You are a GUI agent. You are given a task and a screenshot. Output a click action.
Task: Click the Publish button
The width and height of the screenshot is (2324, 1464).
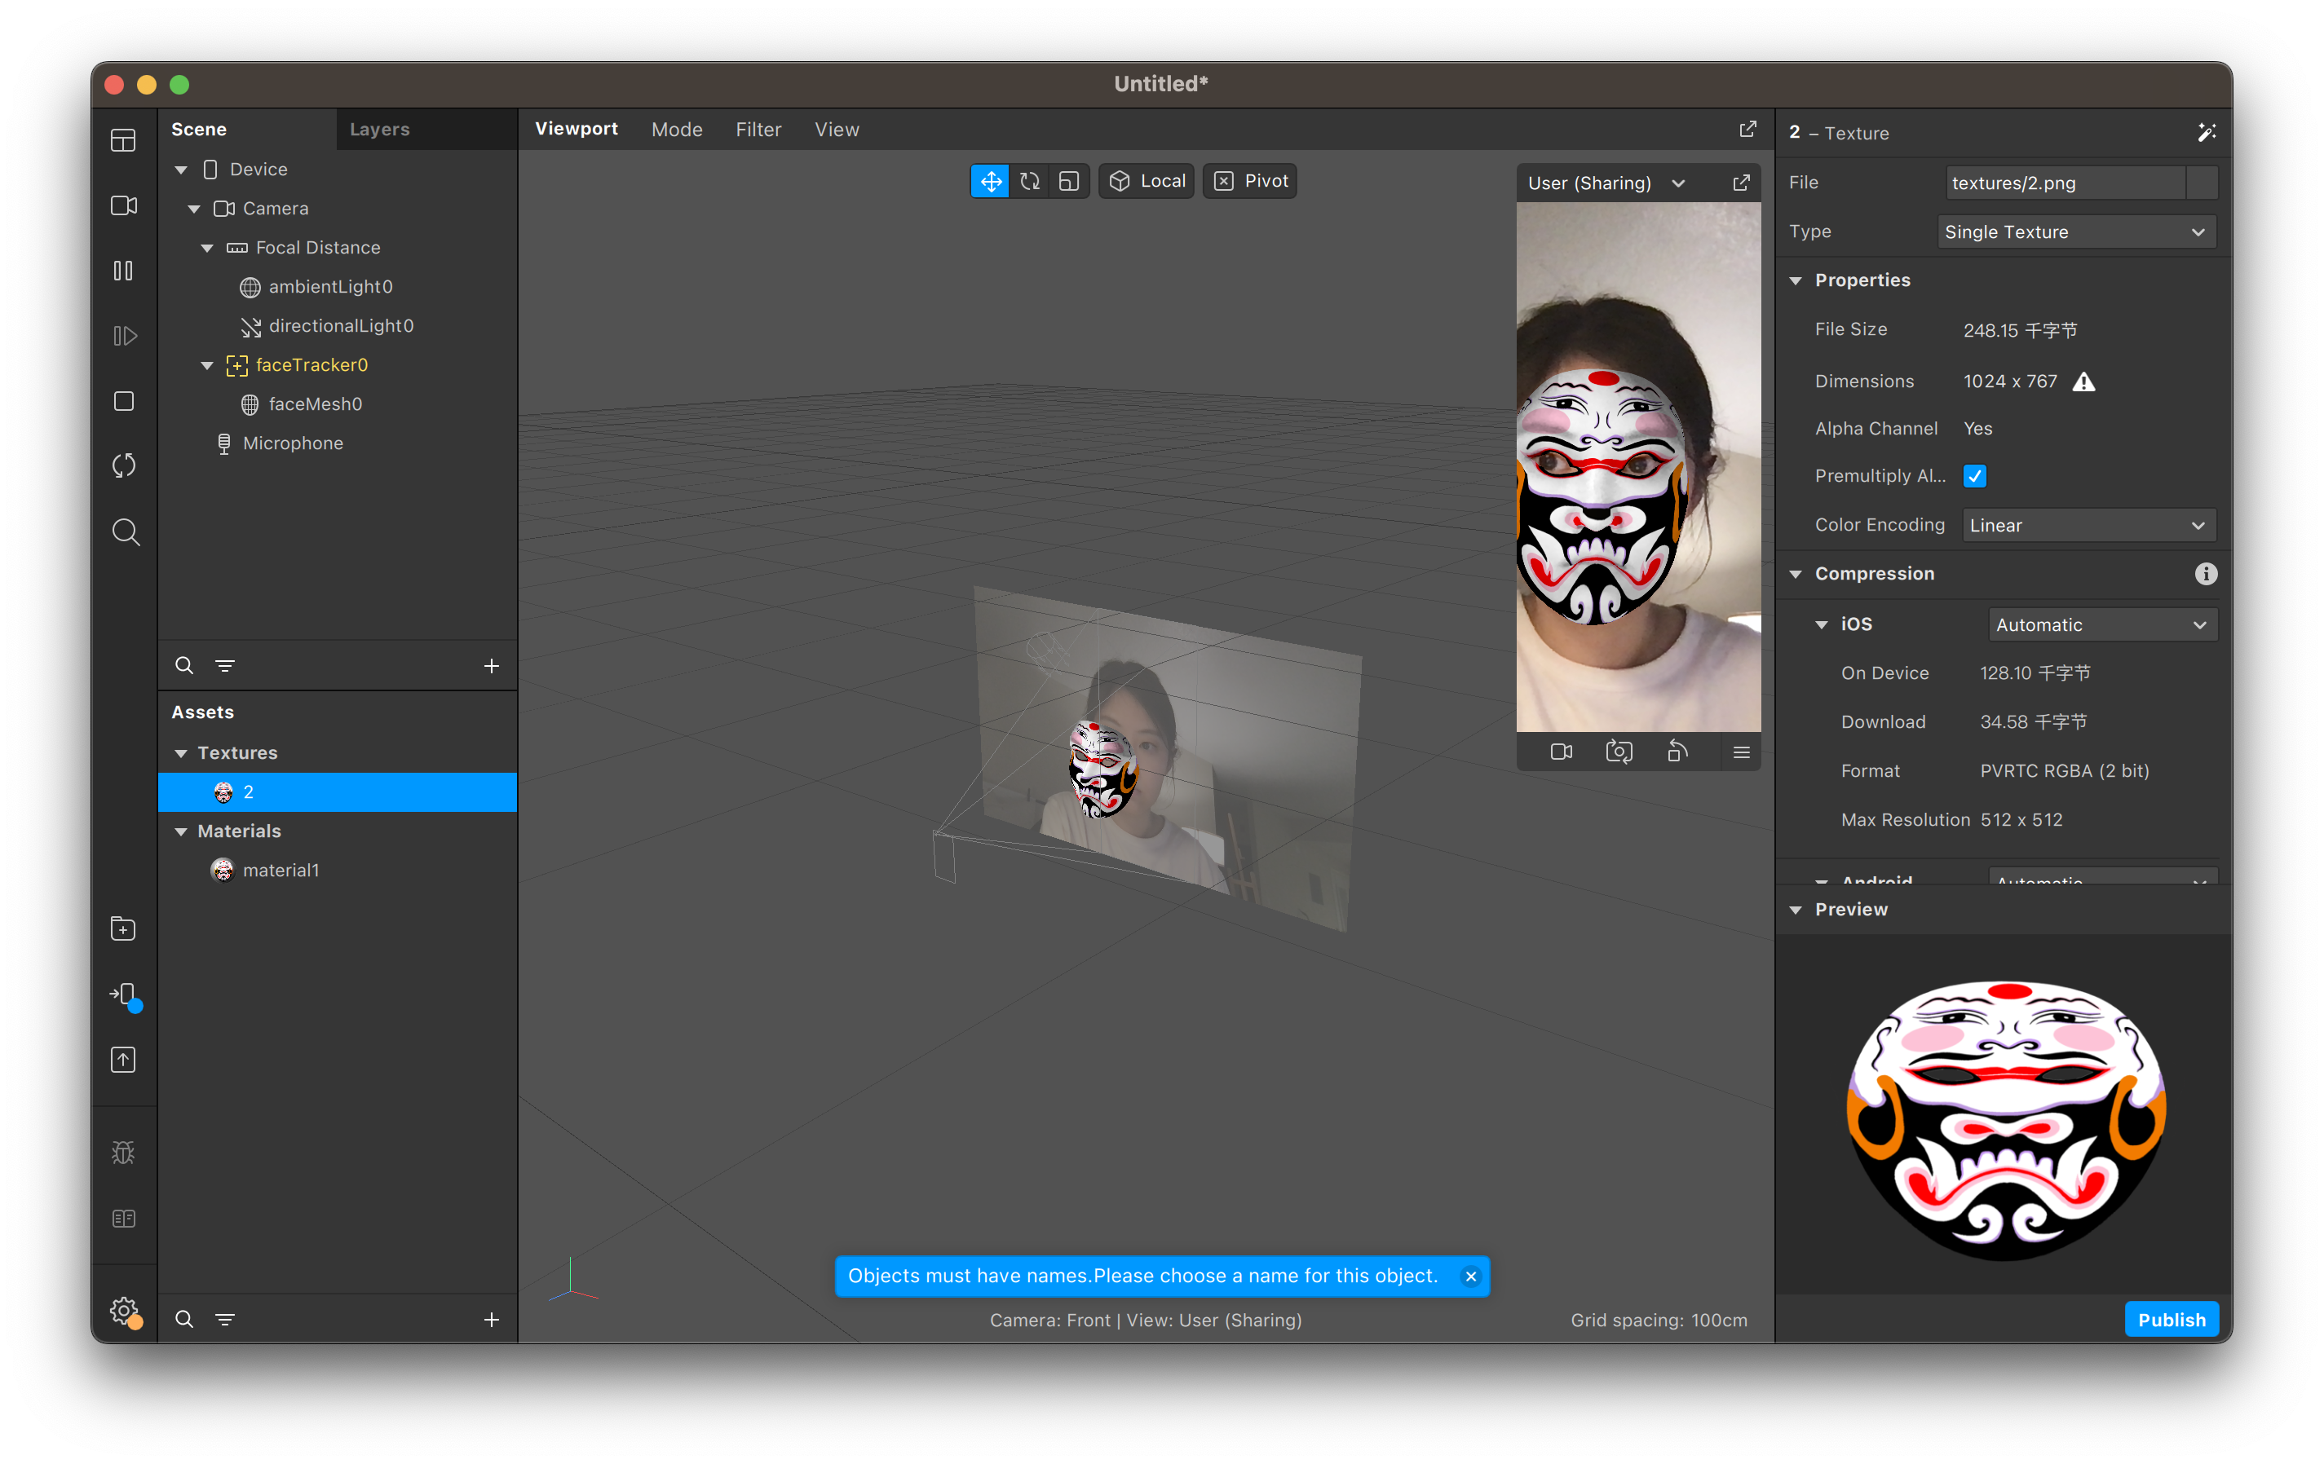2171,1319
